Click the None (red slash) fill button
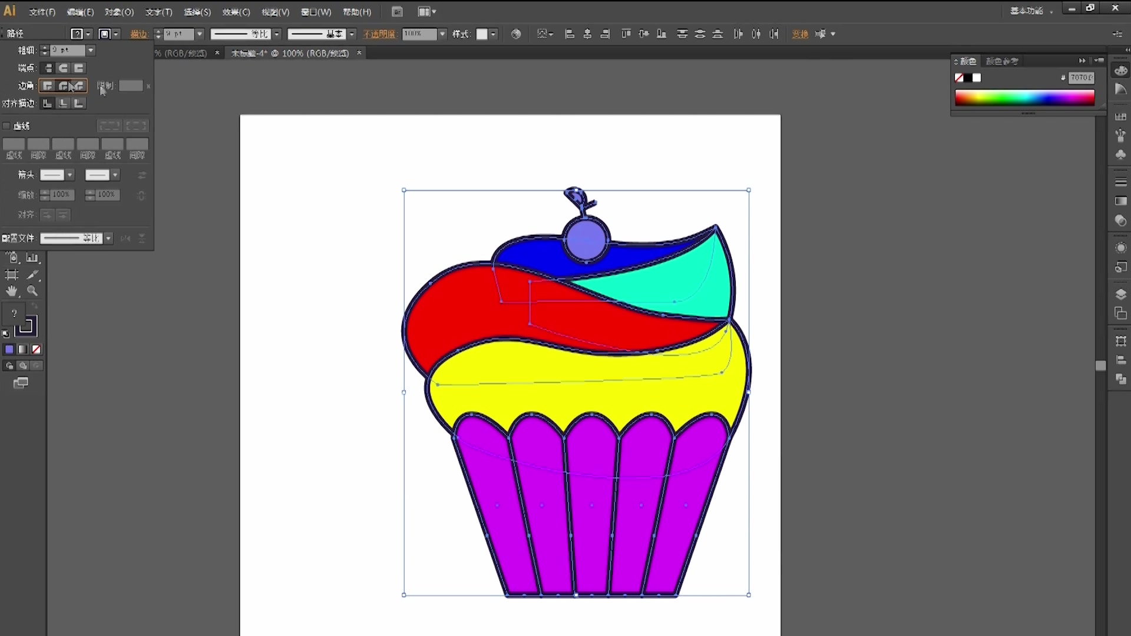 click(37, 349)
